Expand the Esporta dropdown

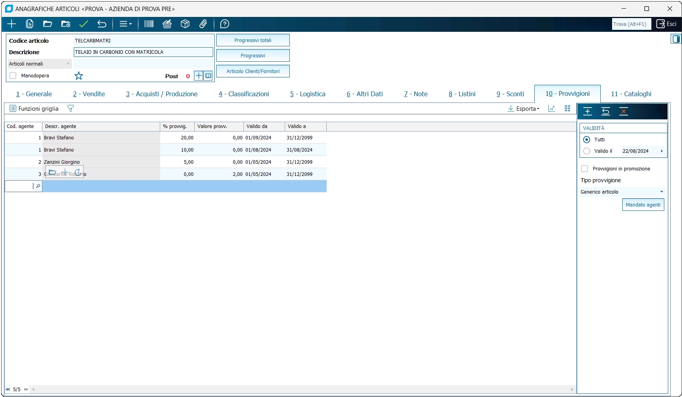(x=524, y=108)
